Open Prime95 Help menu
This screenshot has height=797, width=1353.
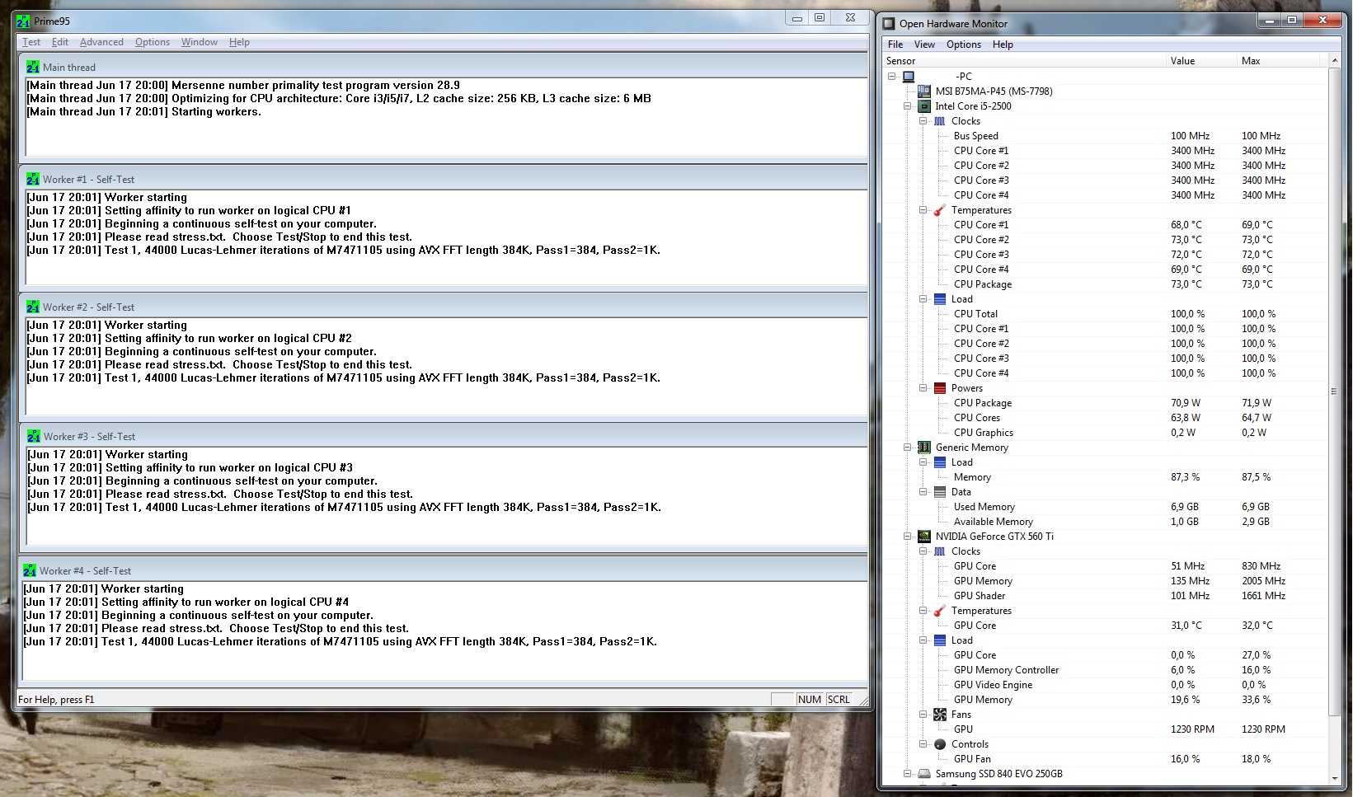coord(239,42)
